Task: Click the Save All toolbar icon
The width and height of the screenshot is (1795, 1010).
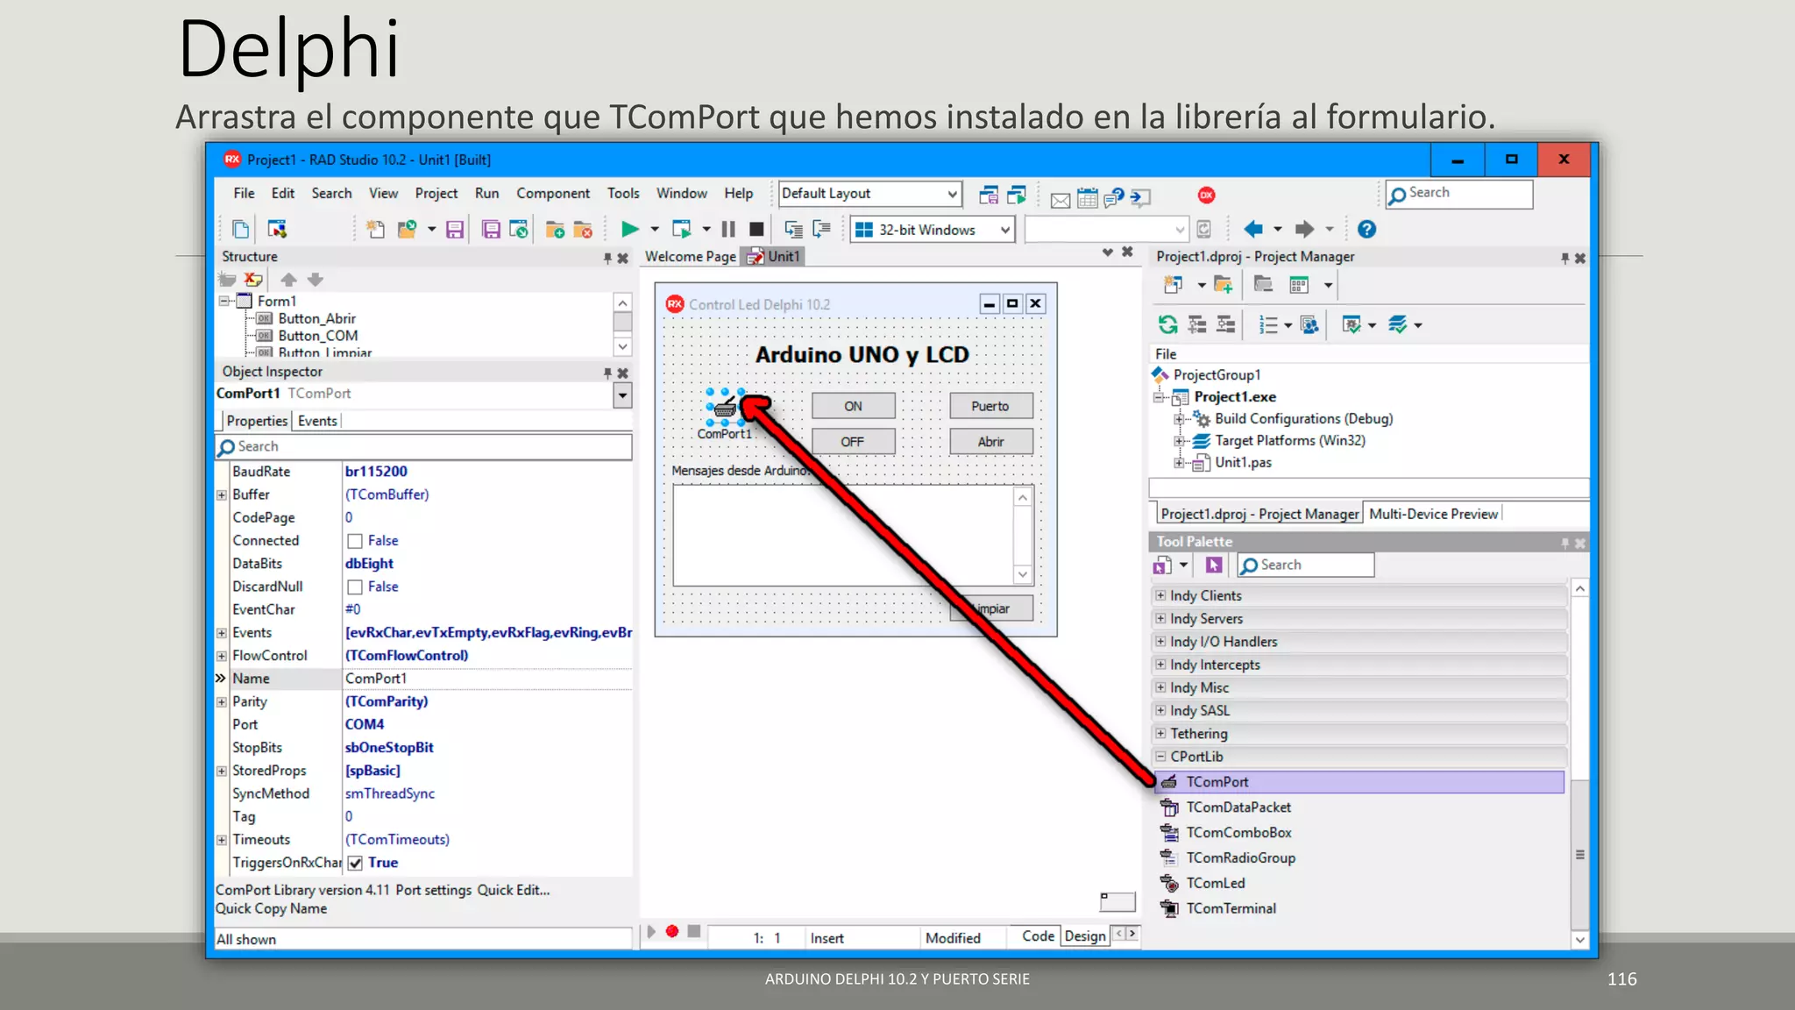Action: point(492,230)
